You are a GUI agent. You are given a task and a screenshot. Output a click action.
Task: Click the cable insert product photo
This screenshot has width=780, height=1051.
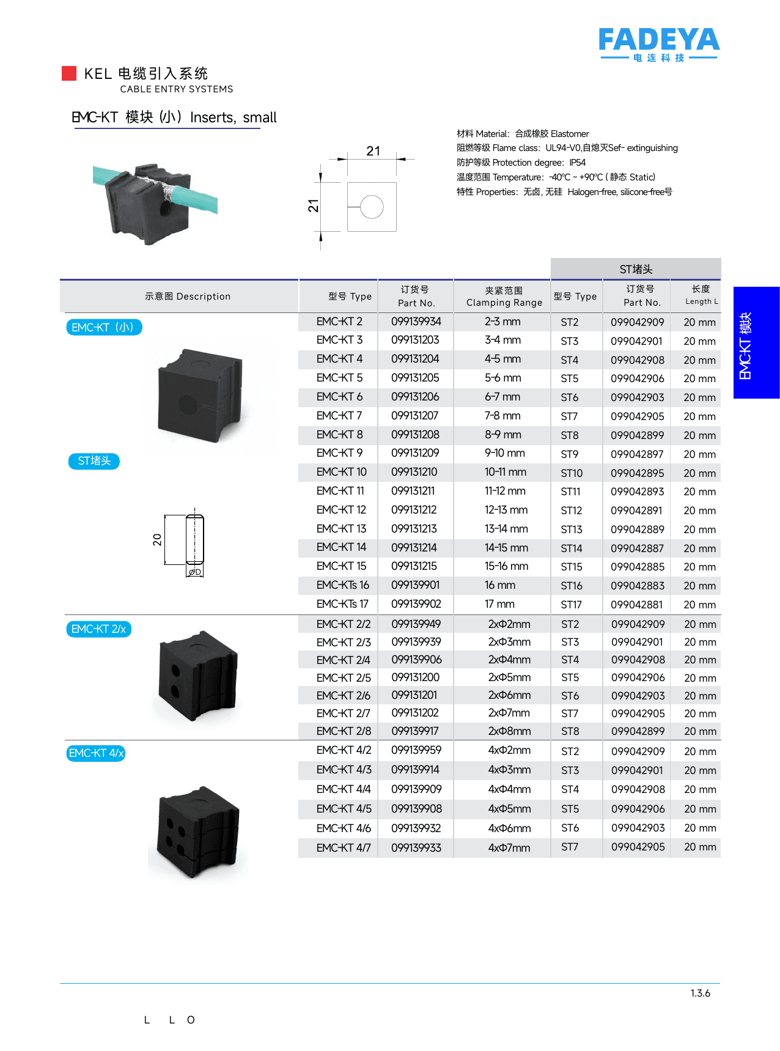coord(155,204)
